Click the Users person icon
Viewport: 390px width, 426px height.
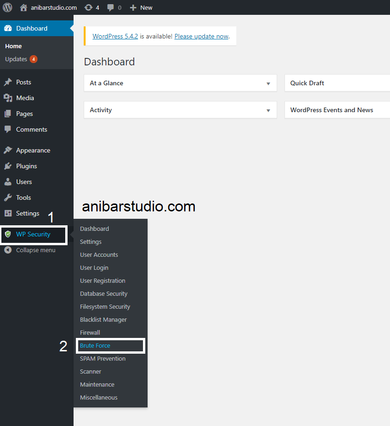click(8, 182)
